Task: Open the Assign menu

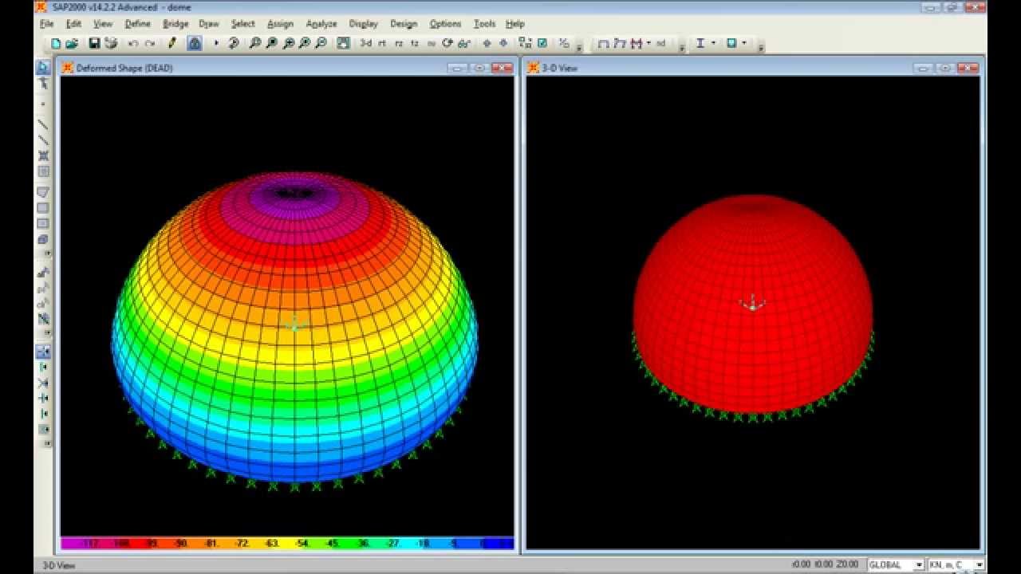Action: click(280, 24)
